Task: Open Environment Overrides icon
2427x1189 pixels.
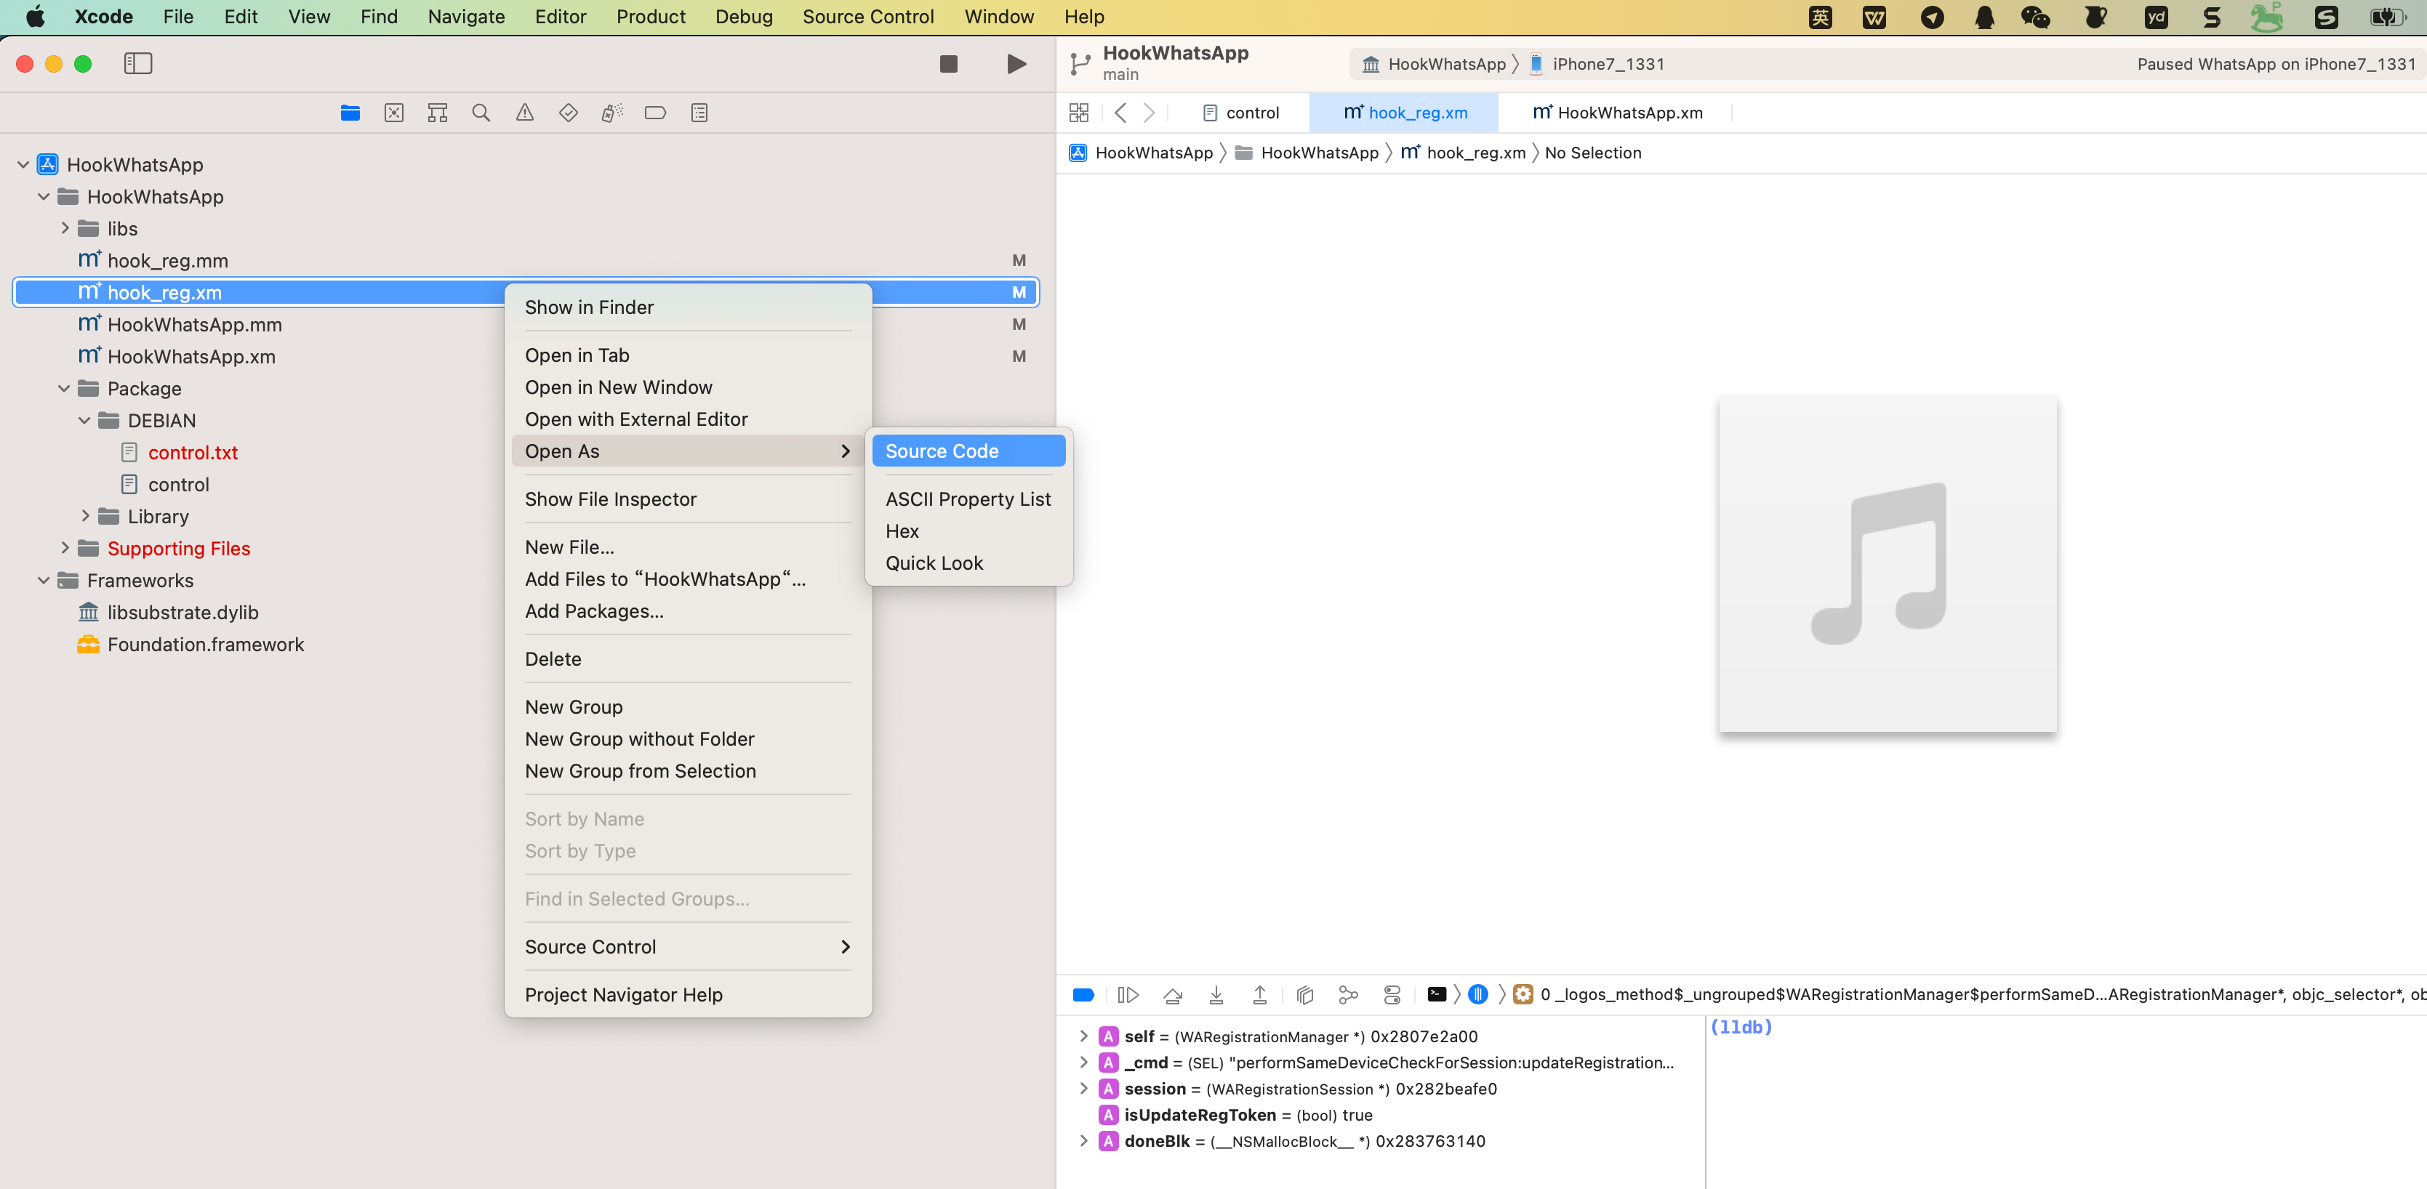Action: click(1392, 994)
